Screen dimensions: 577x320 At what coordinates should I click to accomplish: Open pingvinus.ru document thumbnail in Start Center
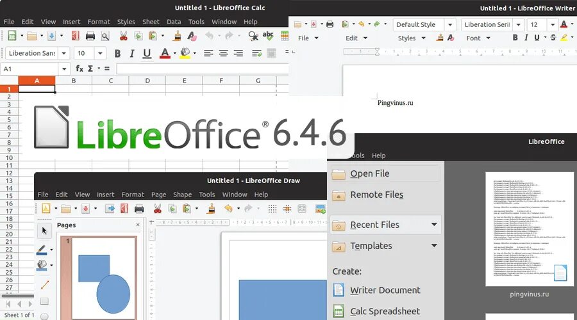(x=530, y=229)
